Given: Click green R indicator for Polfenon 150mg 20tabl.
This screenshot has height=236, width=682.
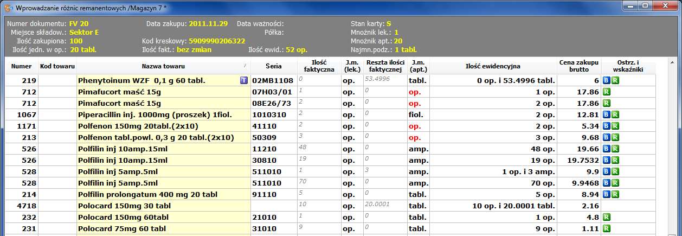Looking at the screenshot, I should (615, 126).
